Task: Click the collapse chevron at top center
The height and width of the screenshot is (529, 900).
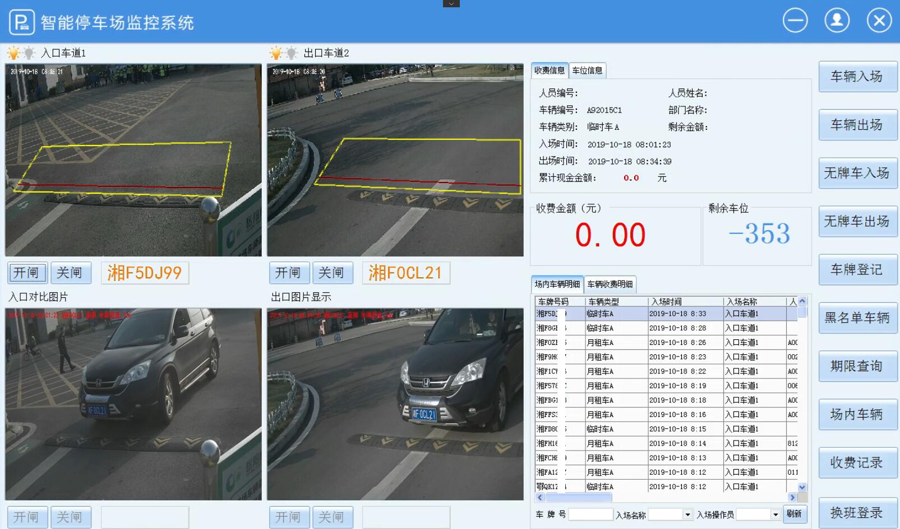Action: click(x=451, y=3)
